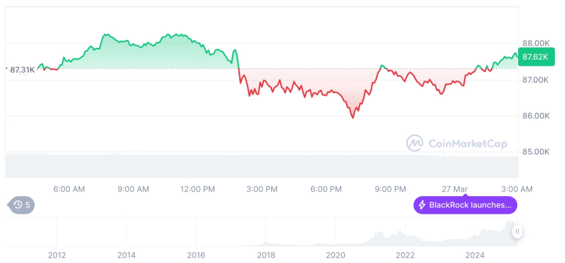Select 2020 on the year navigator
This screenshot has height=263, width=565.
click(335, 255)
